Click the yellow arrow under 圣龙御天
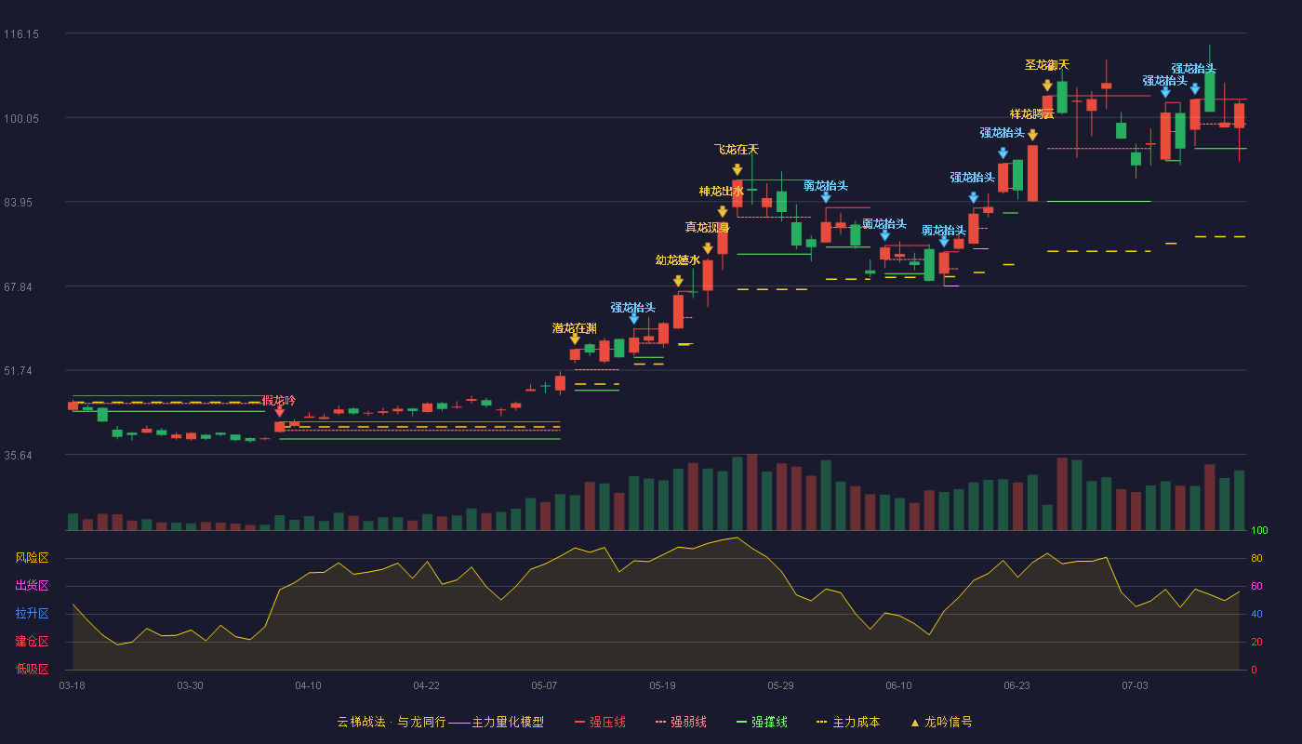Viewport: 1302px width, 744px height. 1047,86
